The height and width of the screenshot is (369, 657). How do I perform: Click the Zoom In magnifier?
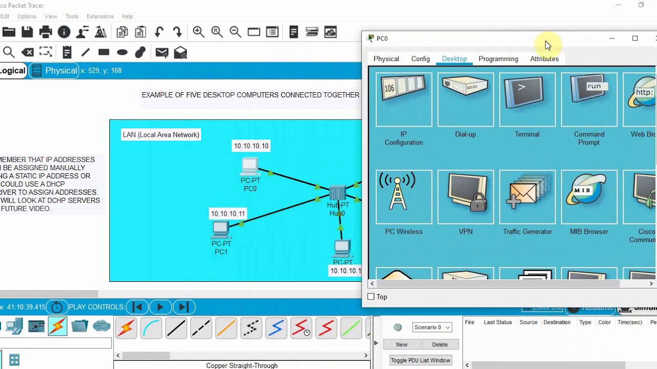coord(199,32)
